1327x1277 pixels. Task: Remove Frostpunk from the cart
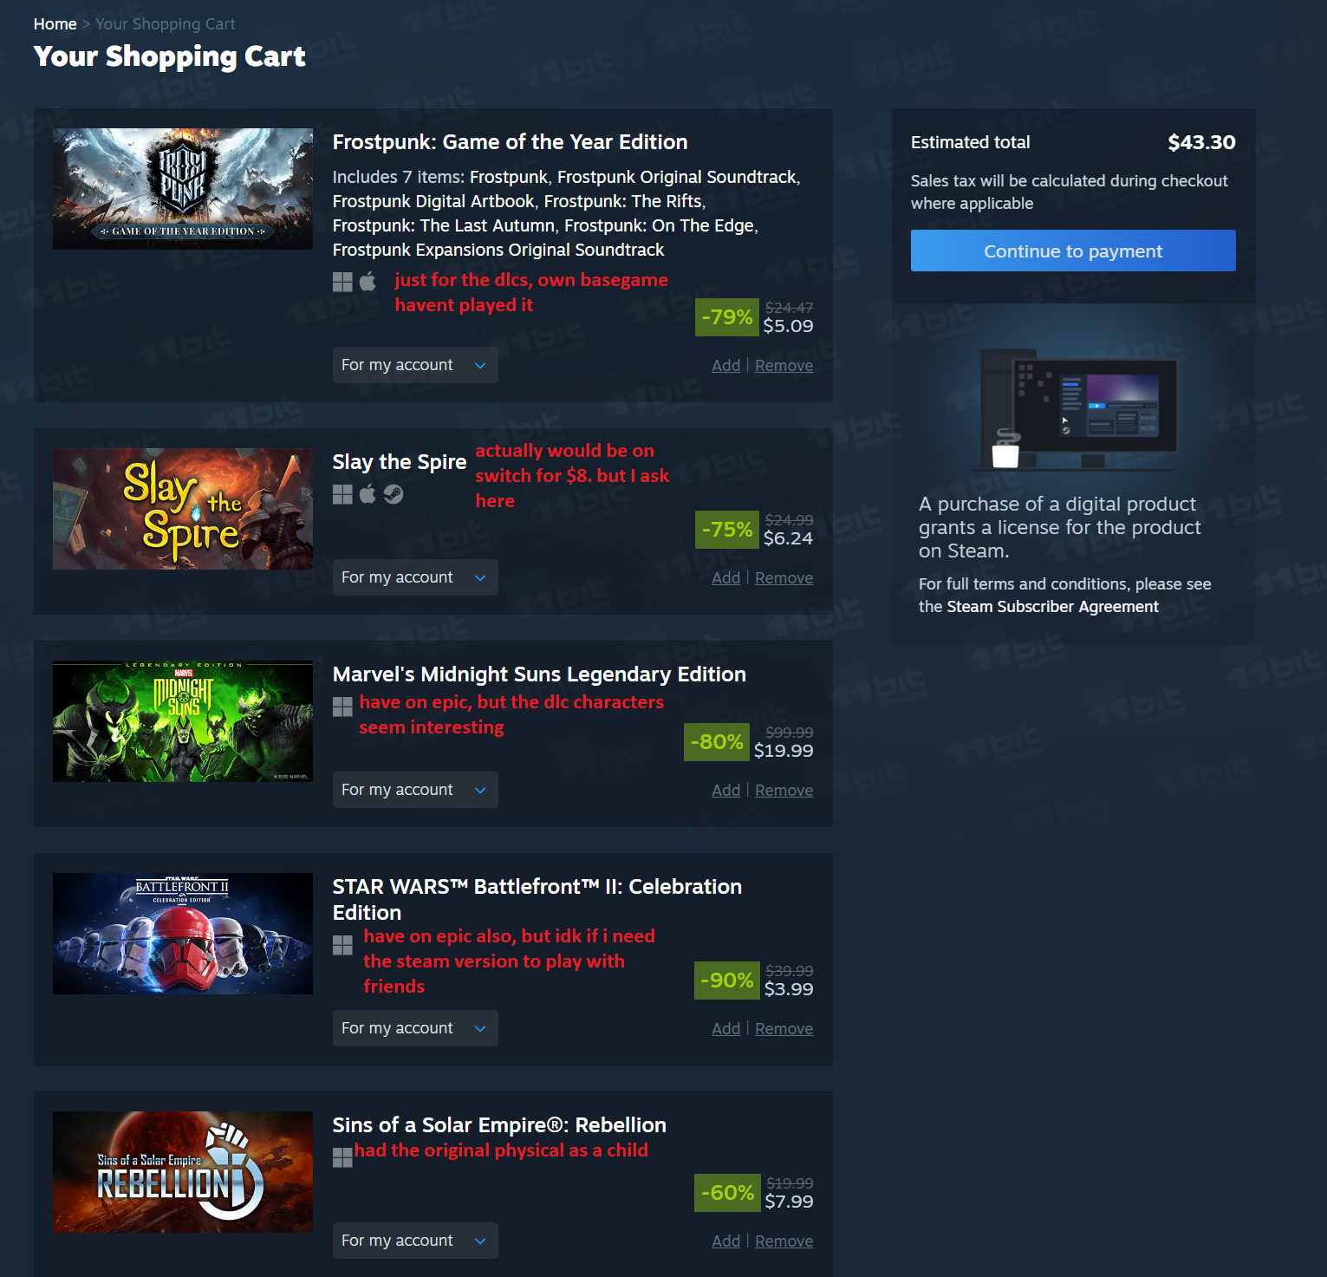click(784, 365)
